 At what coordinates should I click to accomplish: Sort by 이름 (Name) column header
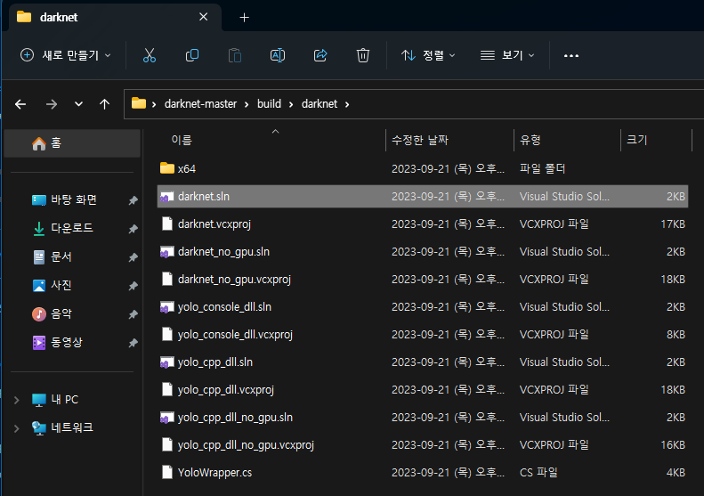click(x=182, y=140)
